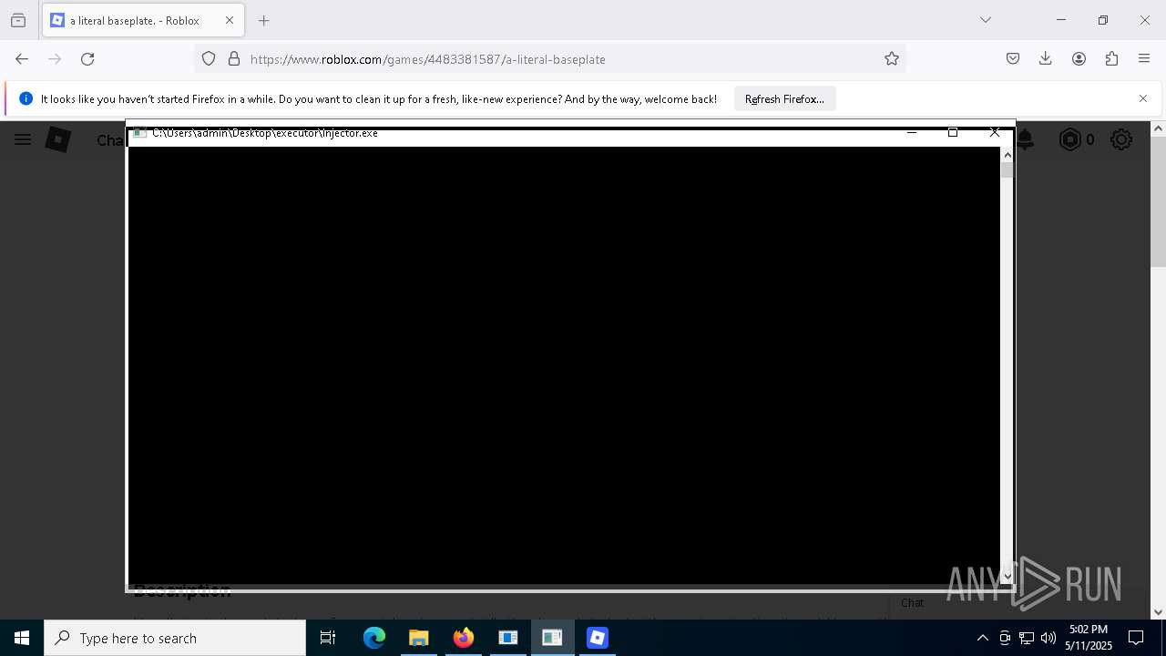The width and height of the screenshot is (1166, 656).
Task: Open the list all tabs dropdown
Action: [985, 20]
